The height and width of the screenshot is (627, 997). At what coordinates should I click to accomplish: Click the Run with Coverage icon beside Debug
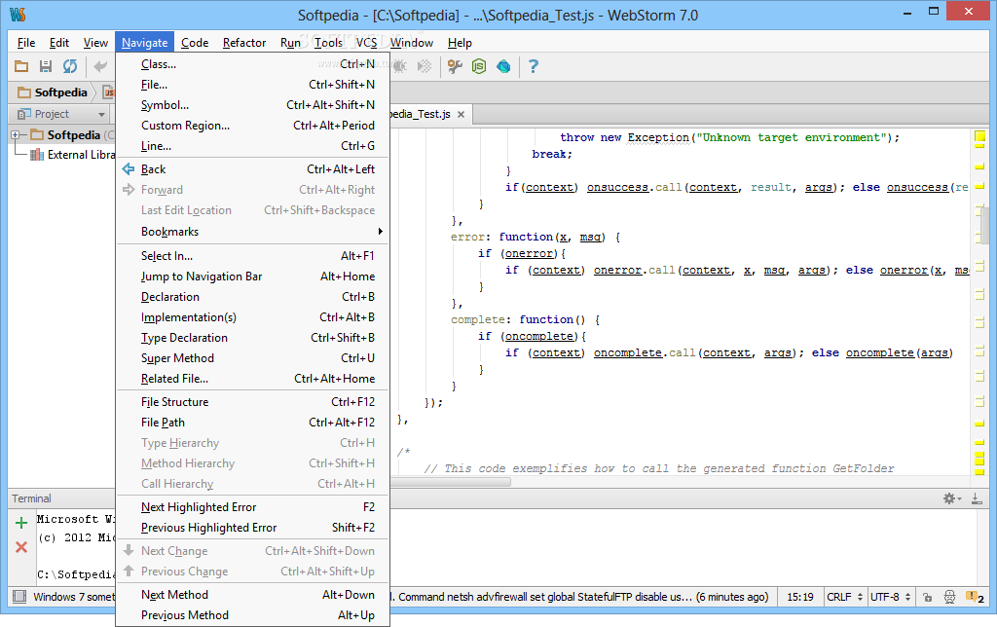pos(425,66)
